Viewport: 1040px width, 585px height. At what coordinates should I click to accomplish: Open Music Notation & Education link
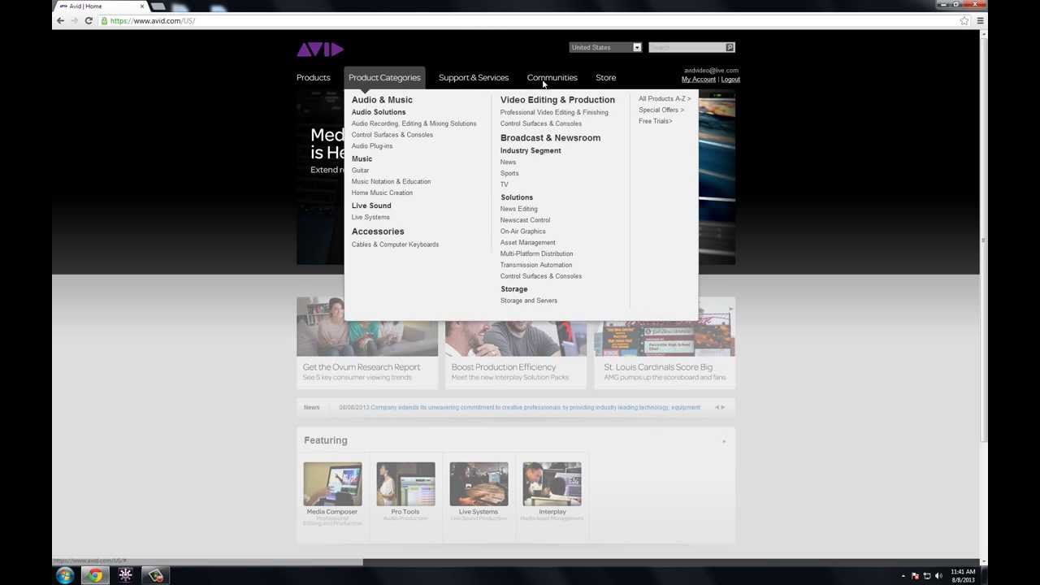[x=391, y=182]
